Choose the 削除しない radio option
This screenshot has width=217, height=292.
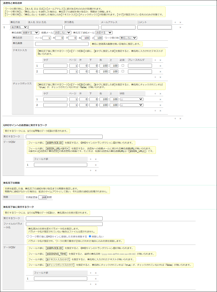click(x=90, y=236)
